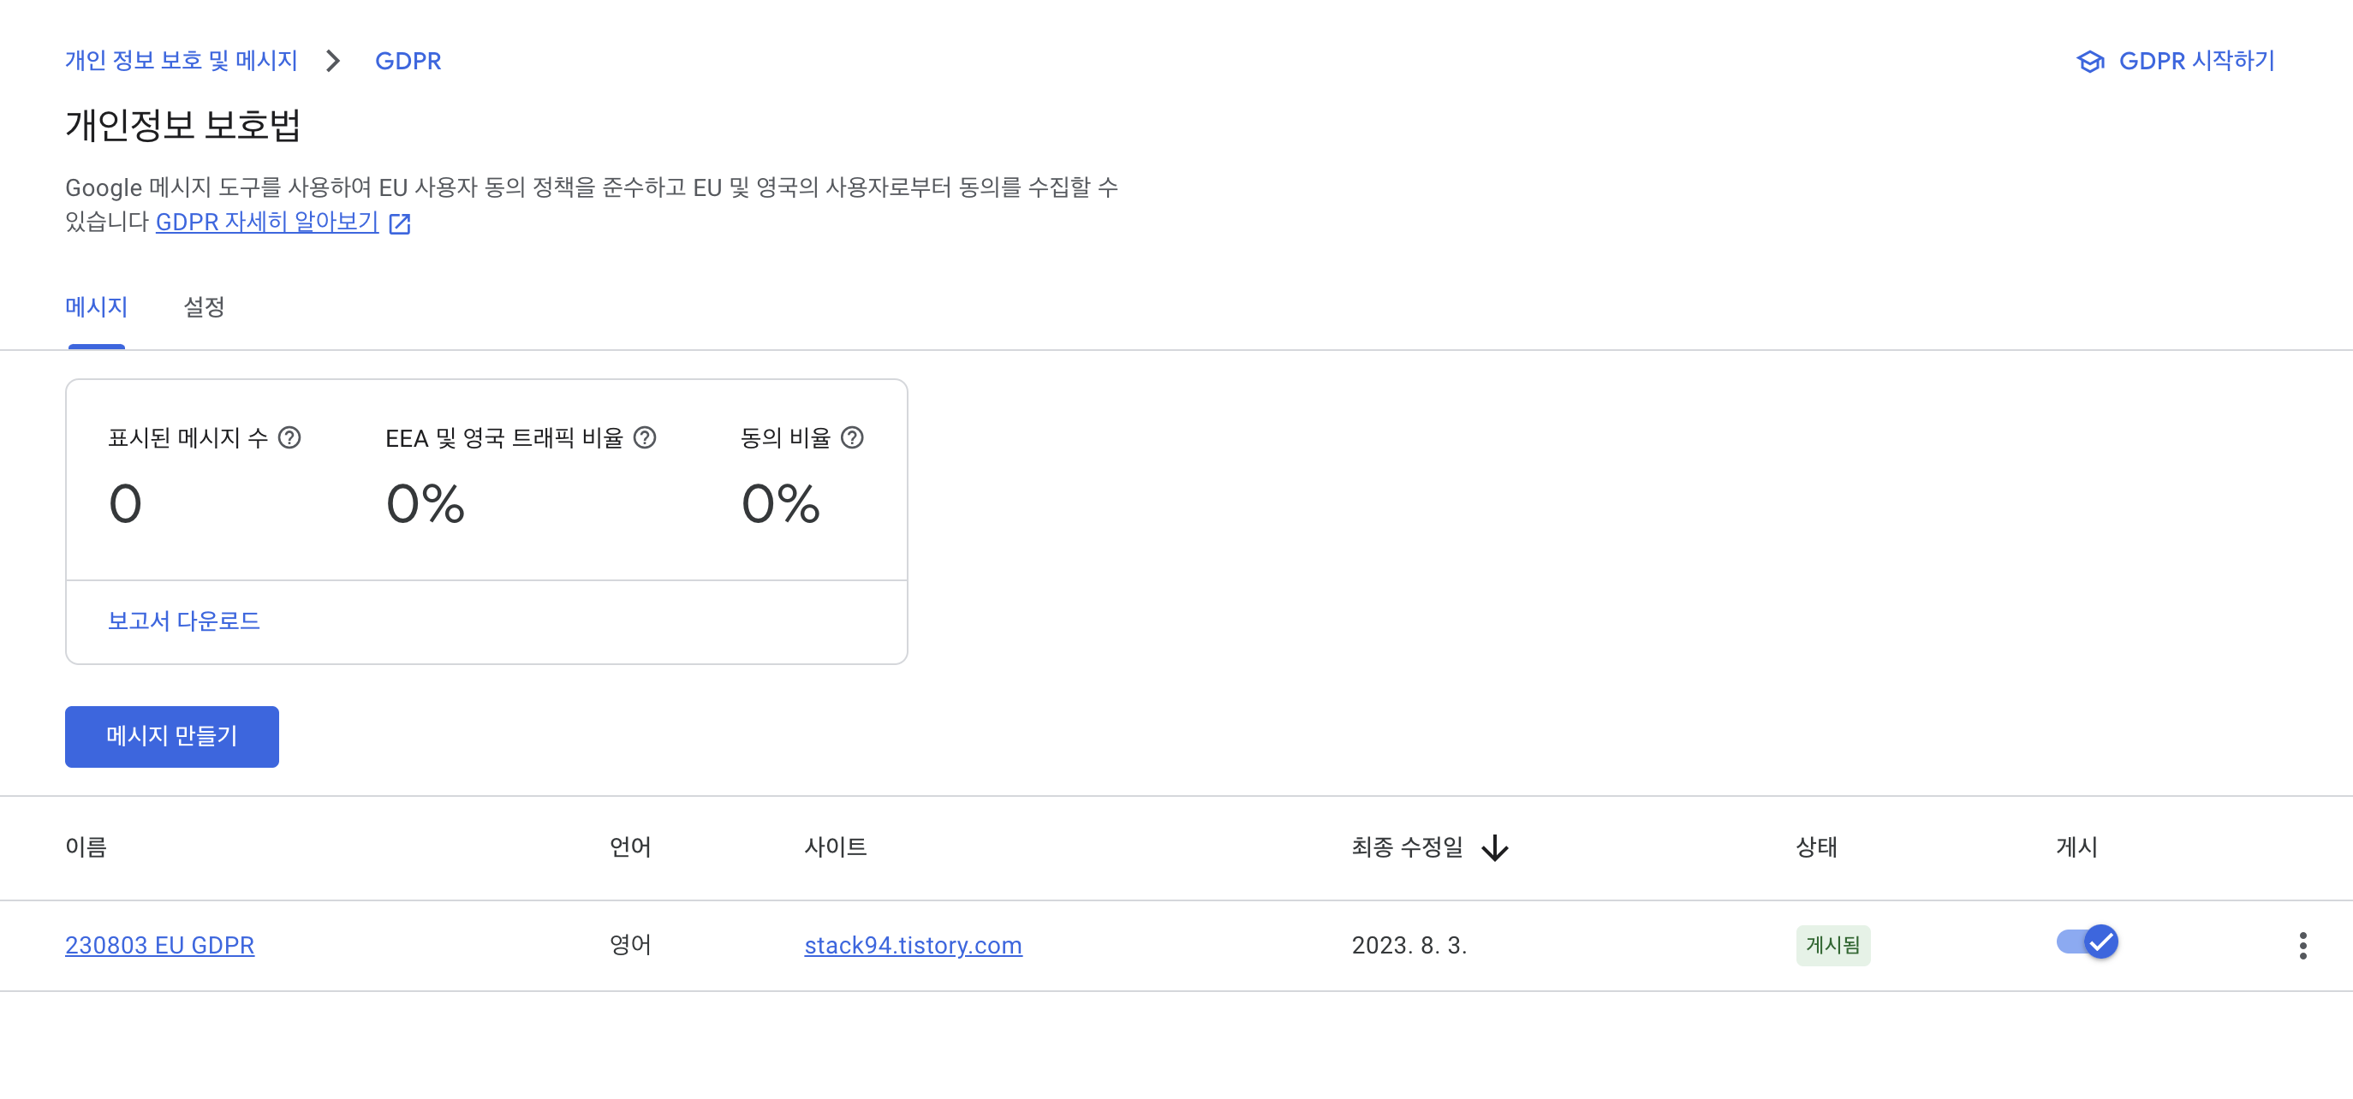2353x1099 pixels.
Task: Click the 언어 column header
Action: point(630,848)
